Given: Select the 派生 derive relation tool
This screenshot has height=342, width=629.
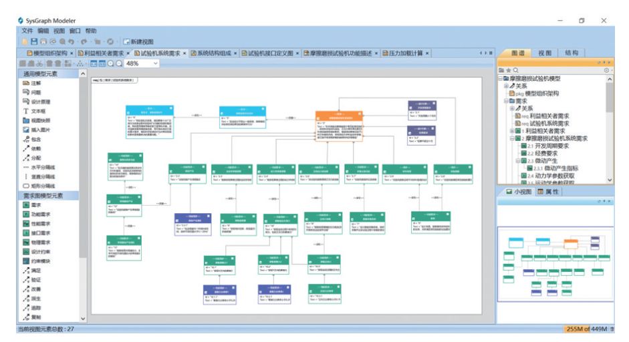Looking at the screenshot, I should click(32, 299).
